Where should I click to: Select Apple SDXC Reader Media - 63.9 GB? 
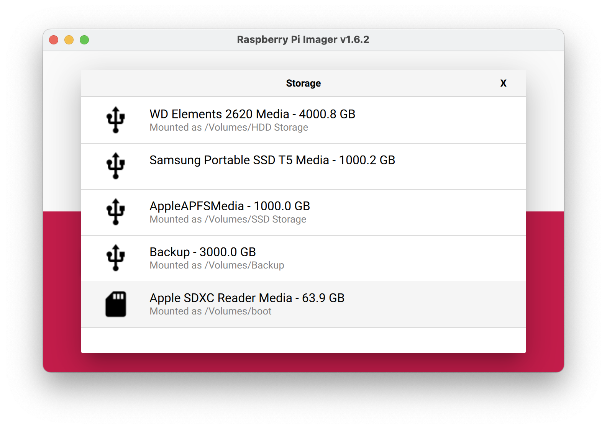[x=303, y=305]
